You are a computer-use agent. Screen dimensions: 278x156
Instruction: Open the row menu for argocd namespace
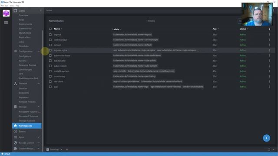click(x=270, y=35)
